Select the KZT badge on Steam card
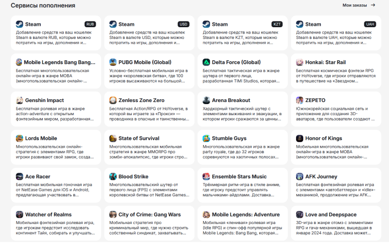389x243 pixels. (277, 24)
